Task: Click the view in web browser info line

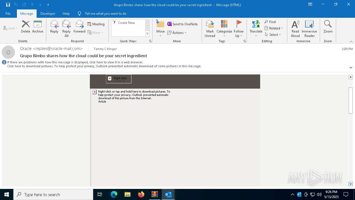Action: click(75, 62)
